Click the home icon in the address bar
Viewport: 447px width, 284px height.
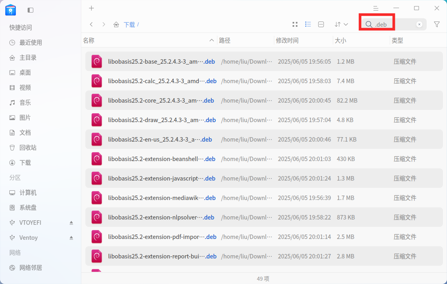point(116,24)
